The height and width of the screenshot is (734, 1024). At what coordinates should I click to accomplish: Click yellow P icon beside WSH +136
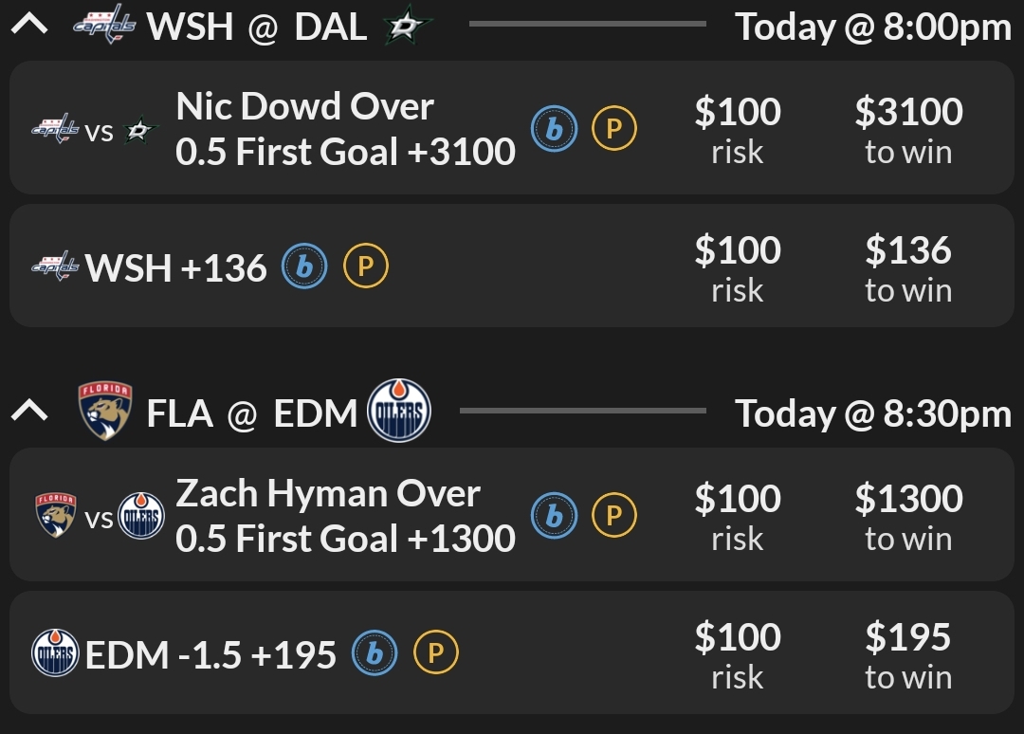pyautogui.click(x=365, y=267)
